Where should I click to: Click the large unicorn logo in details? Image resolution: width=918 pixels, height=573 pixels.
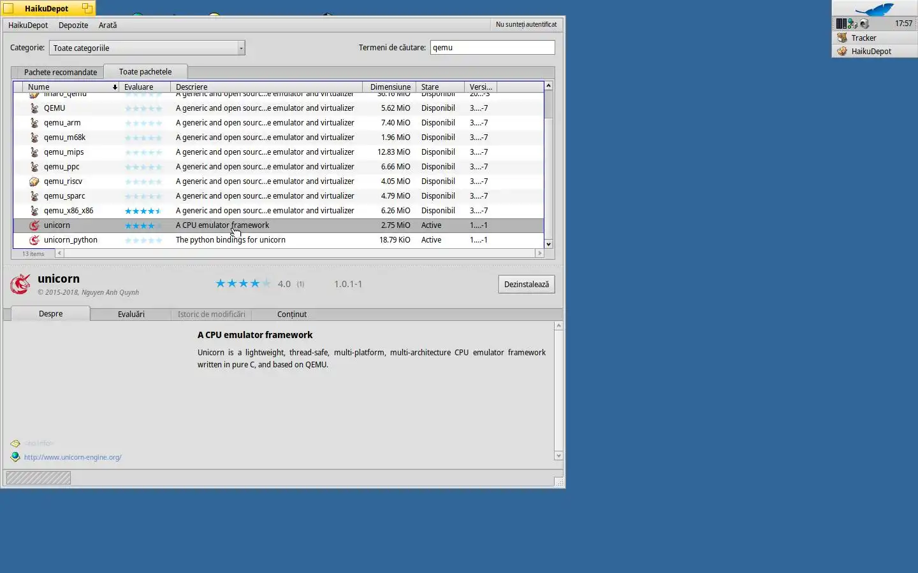pyautogui.click(x=20, y=284)
